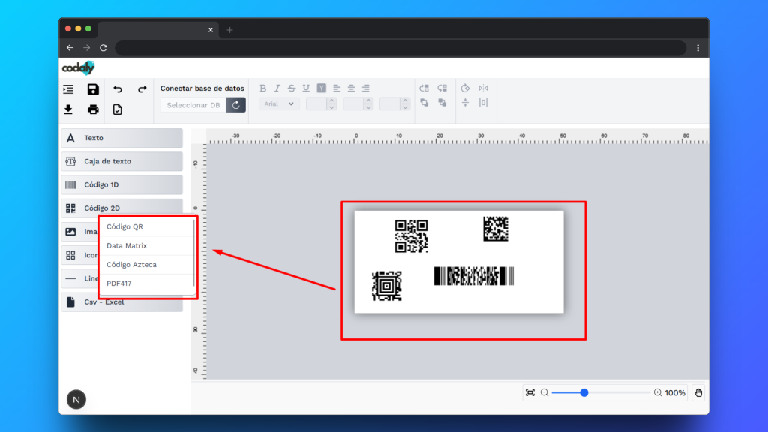Apply bold formatting
Viewport: 768px width, 432px height.
[263, 88]
